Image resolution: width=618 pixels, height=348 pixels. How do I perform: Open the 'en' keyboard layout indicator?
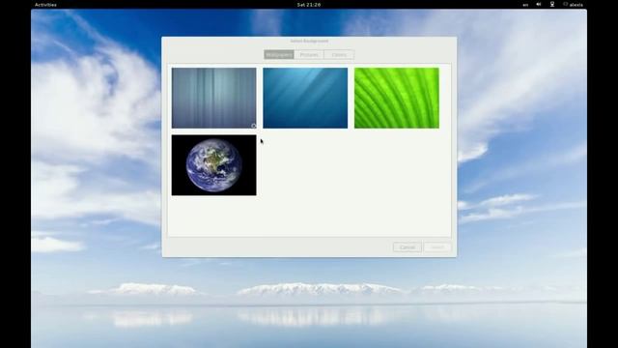pyautogui.click(x=525, y=5)
